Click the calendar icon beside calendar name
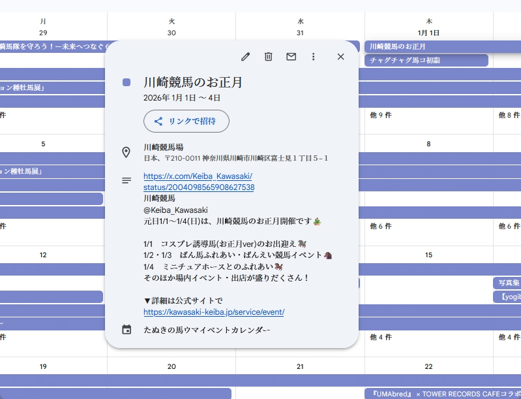 click(127, 330)
